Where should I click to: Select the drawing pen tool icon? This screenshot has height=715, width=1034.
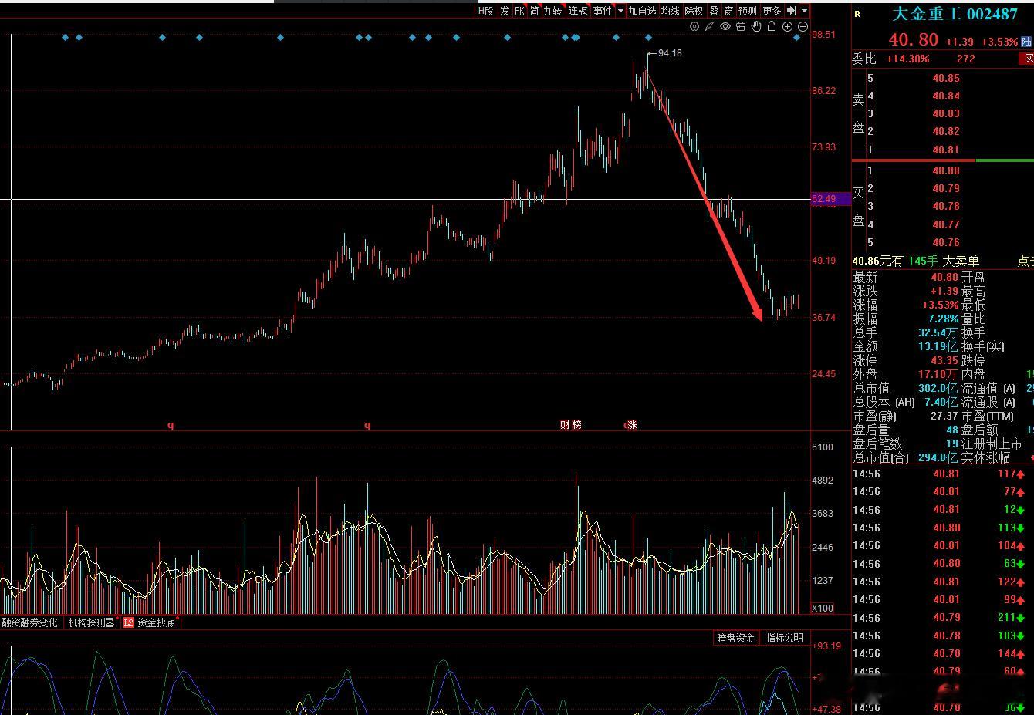pyautogui.click(x=709, y=26)
